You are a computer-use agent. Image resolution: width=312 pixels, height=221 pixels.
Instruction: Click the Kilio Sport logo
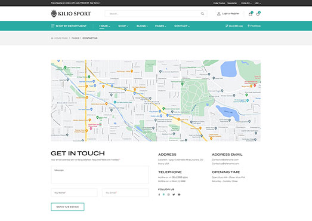[71, 14]
